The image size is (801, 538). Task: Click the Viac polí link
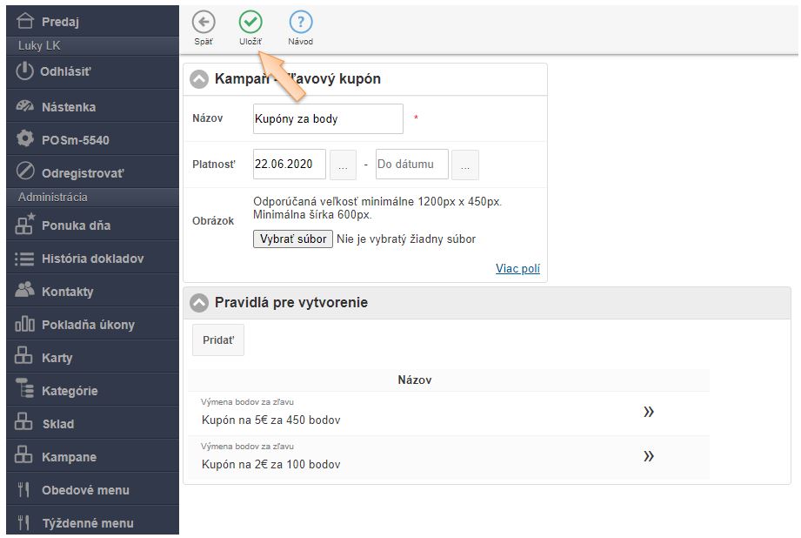517,268
